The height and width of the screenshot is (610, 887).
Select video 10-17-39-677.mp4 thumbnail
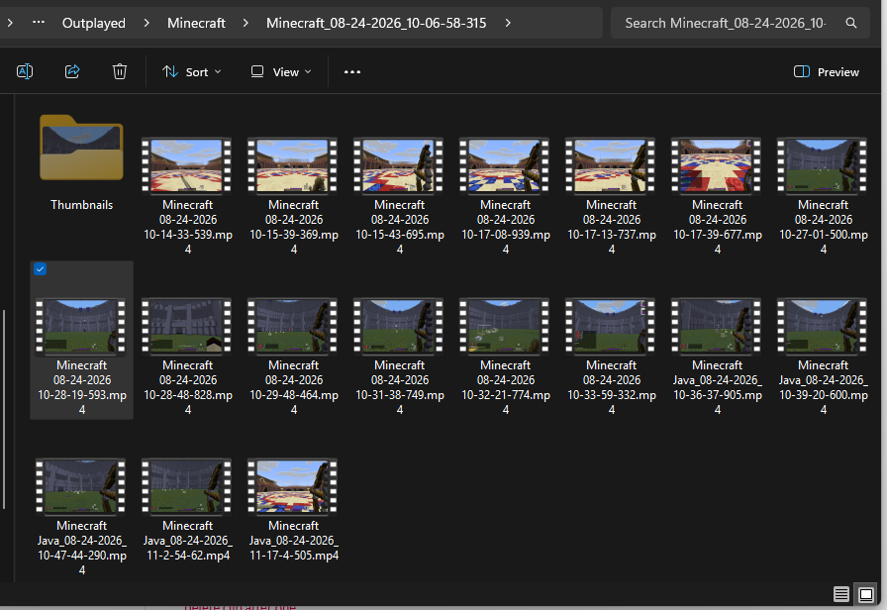[x=716, y=165]
